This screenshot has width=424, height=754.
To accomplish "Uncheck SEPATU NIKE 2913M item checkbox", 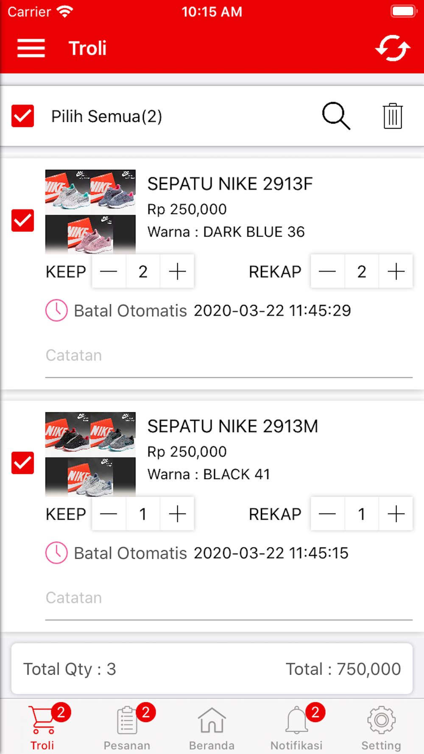I will [x=23, y=463].
